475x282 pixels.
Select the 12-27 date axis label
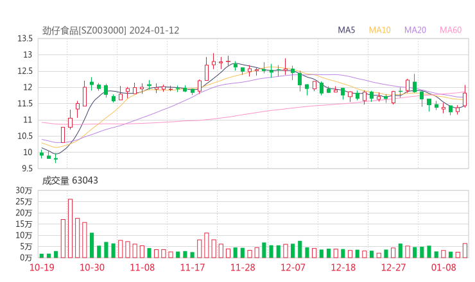(x=393, y=267)
